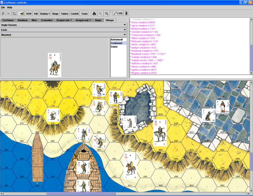Viewport: 253px width, 196px height.
Task: Click the log line 'Brigida created in 0510'
Action: 144,73
